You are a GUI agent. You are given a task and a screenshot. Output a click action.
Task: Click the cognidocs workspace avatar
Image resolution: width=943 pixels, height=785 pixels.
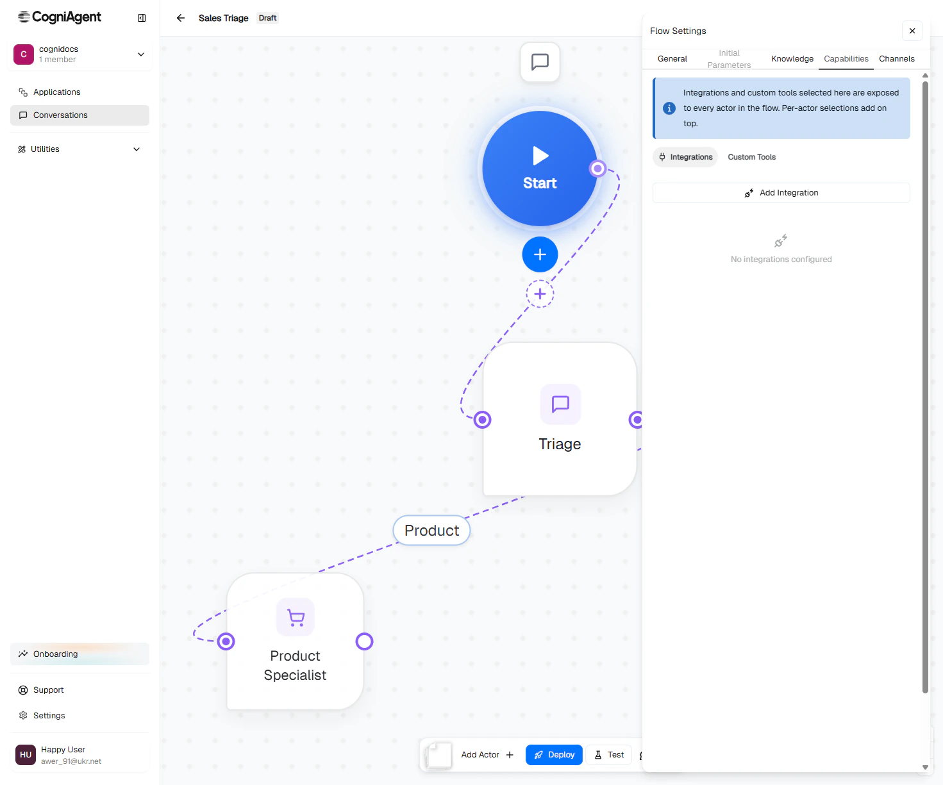point(24,54)
